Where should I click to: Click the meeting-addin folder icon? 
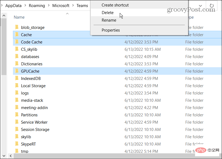[17, 107]
